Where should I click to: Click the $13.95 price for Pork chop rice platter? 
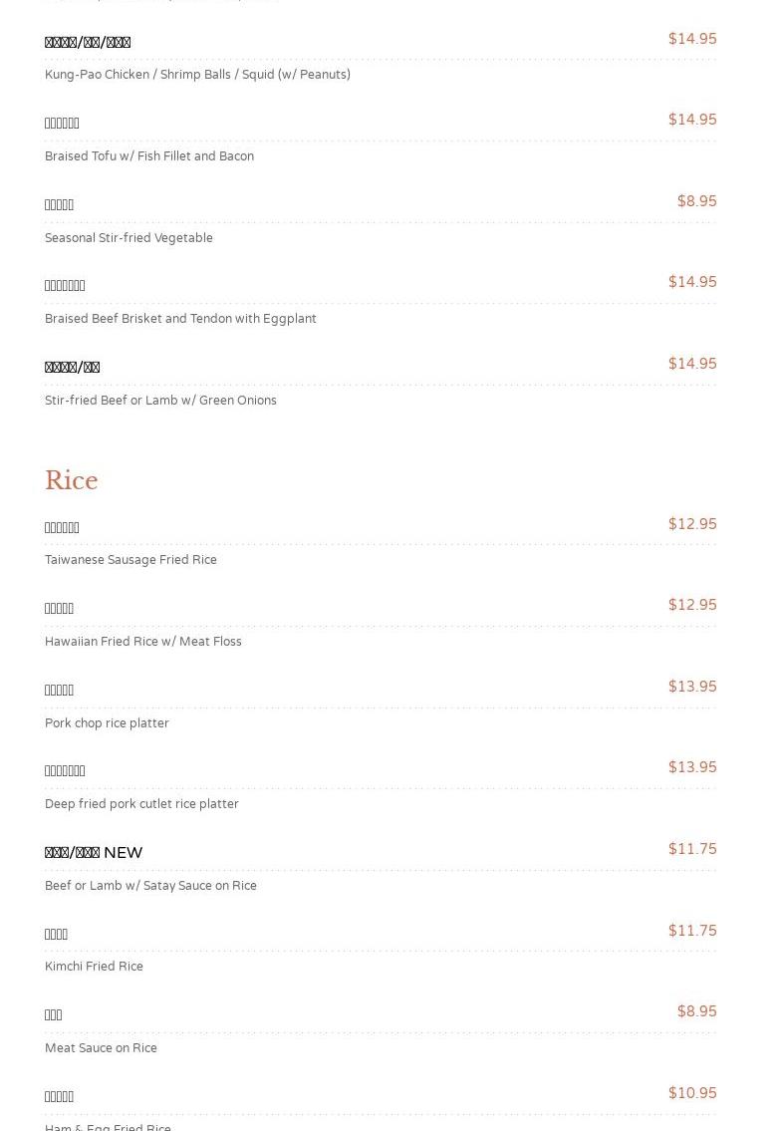pyautogui.click(x=692, y=687)
